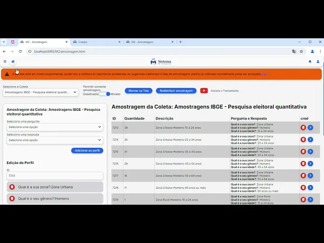
Task: Open row 7216 with blue arrow
Action: (310, 164)
